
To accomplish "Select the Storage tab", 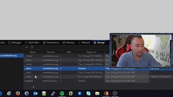I will [99, 43].
